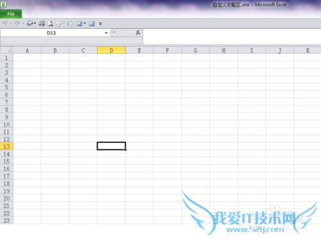Select row 6 header
The width and height of the screenshot is (321, 239).
point(6,95)
